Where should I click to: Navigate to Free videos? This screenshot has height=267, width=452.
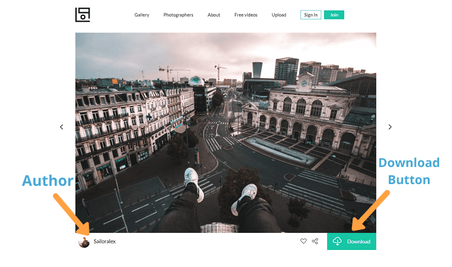point(246,15)
